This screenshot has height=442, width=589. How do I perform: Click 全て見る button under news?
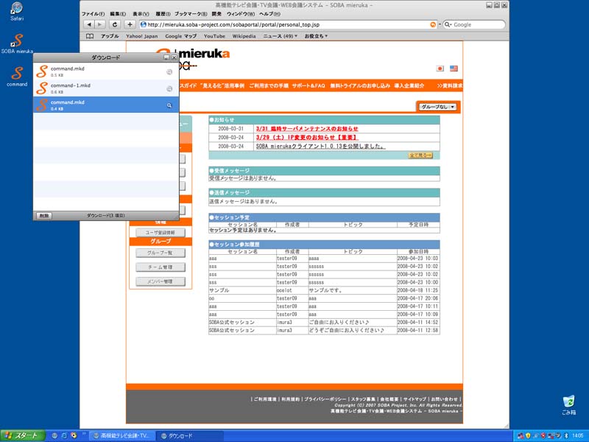pos(420,155)
